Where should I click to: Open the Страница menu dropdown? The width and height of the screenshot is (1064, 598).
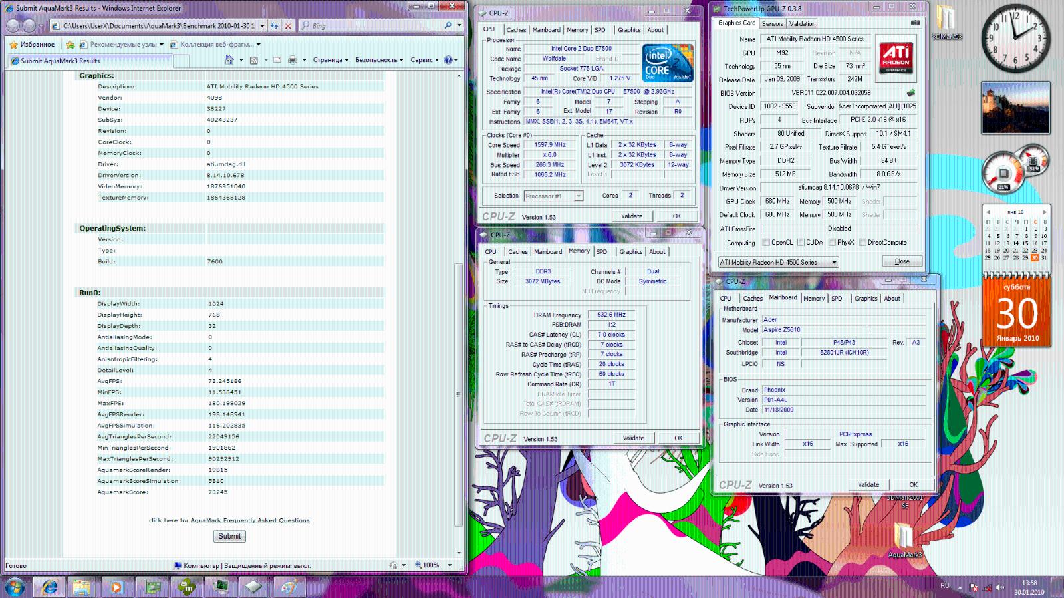pos(331,60)
